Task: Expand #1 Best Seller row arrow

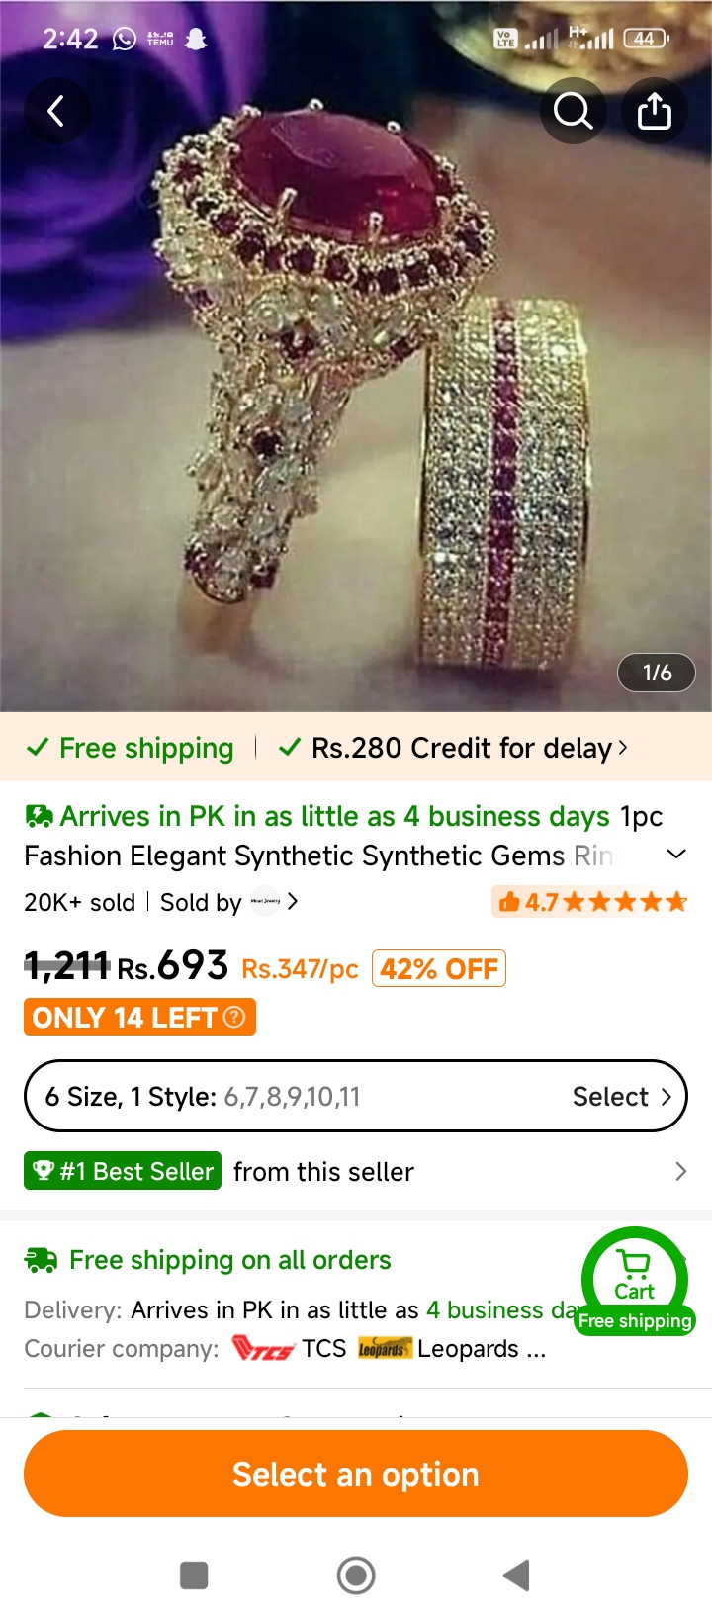Action: pyautogui.click(x=680, y=1172)
